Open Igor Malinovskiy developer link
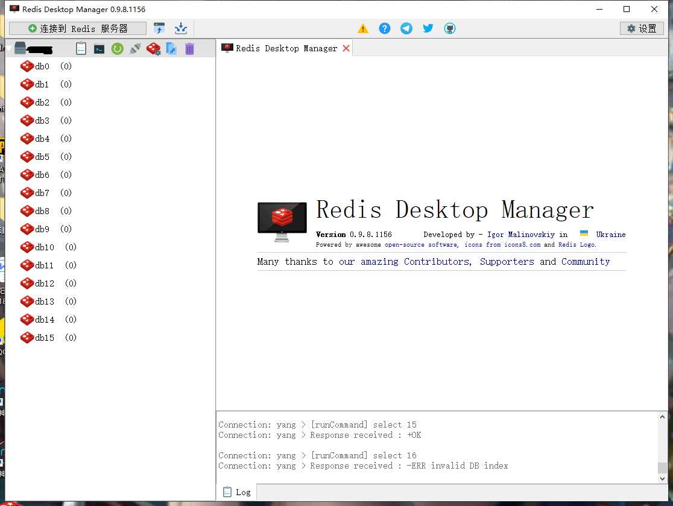The image size is (673, 506). 520,235
